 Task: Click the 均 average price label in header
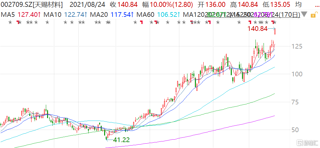[x=298, y=4]
